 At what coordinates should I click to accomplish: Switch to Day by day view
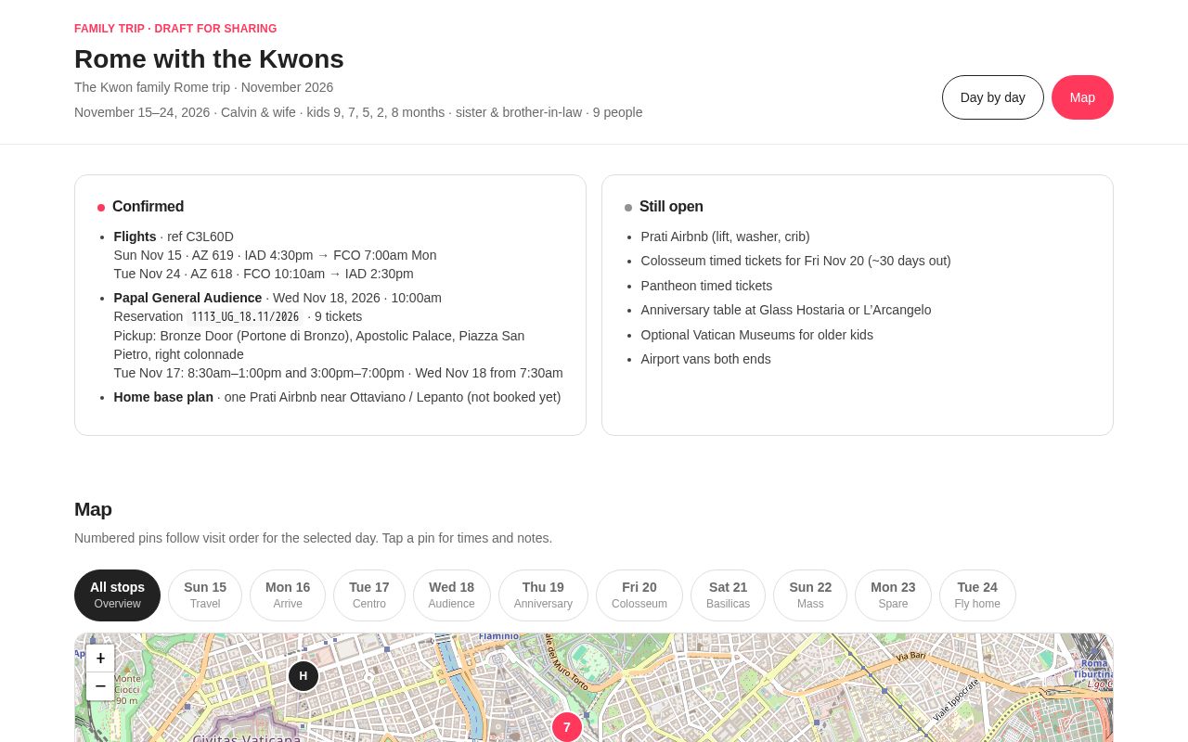point(993,97)
